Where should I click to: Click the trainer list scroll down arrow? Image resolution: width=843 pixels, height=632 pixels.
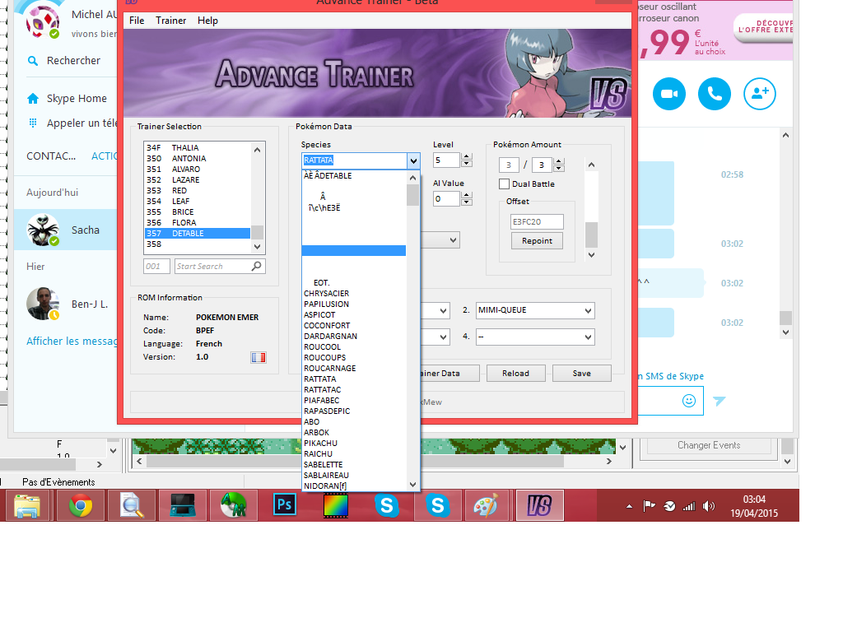(257, 247)
